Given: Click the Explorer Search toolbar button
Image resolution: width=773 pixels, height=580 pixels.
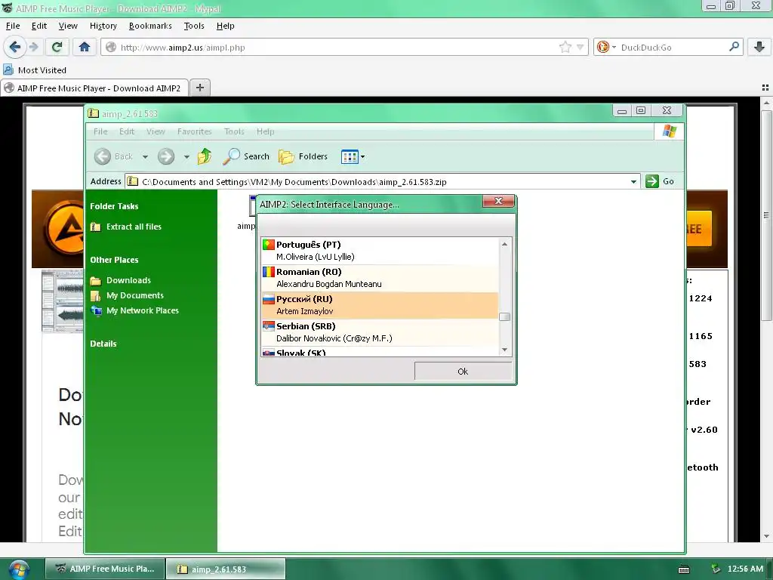Looking at the screenshot, I should [x=245, y=156].
